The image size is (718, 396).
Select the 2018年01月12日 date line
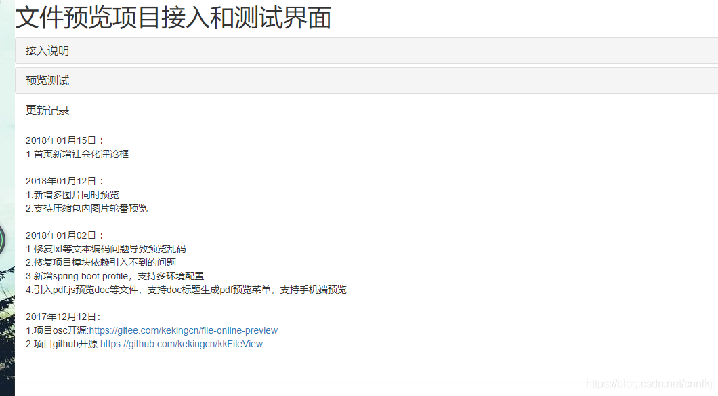click(x=65, y=181)
